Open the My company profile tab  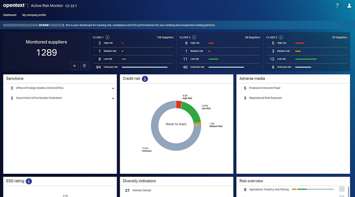pos(34,15)
